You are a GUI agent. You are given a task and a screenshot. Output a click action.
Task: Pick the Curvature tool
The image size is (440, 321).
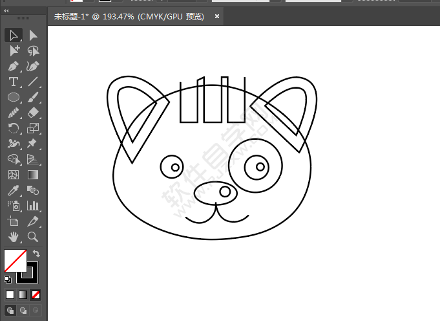pos(33,67)
